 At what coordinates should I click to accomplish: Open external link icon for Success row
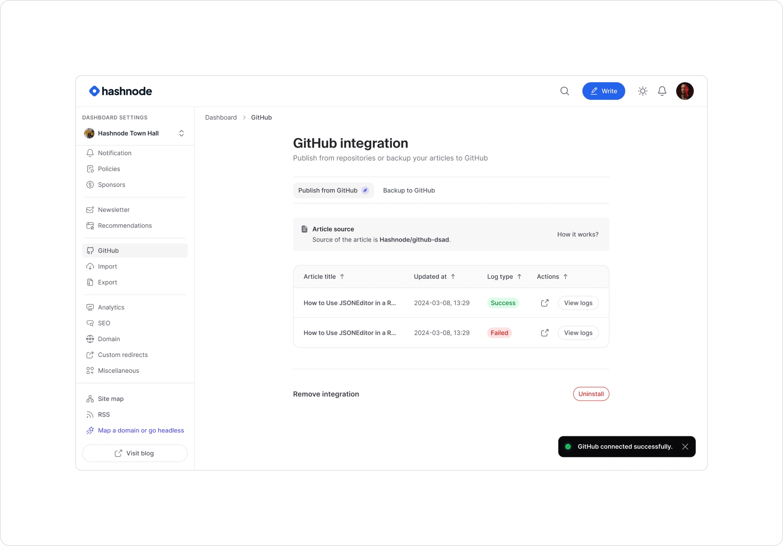tap(545, 303)
